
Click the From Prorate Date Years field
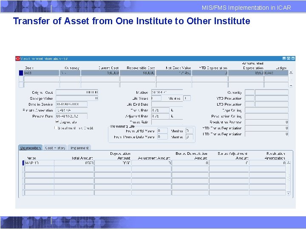[x=162, y=137]
